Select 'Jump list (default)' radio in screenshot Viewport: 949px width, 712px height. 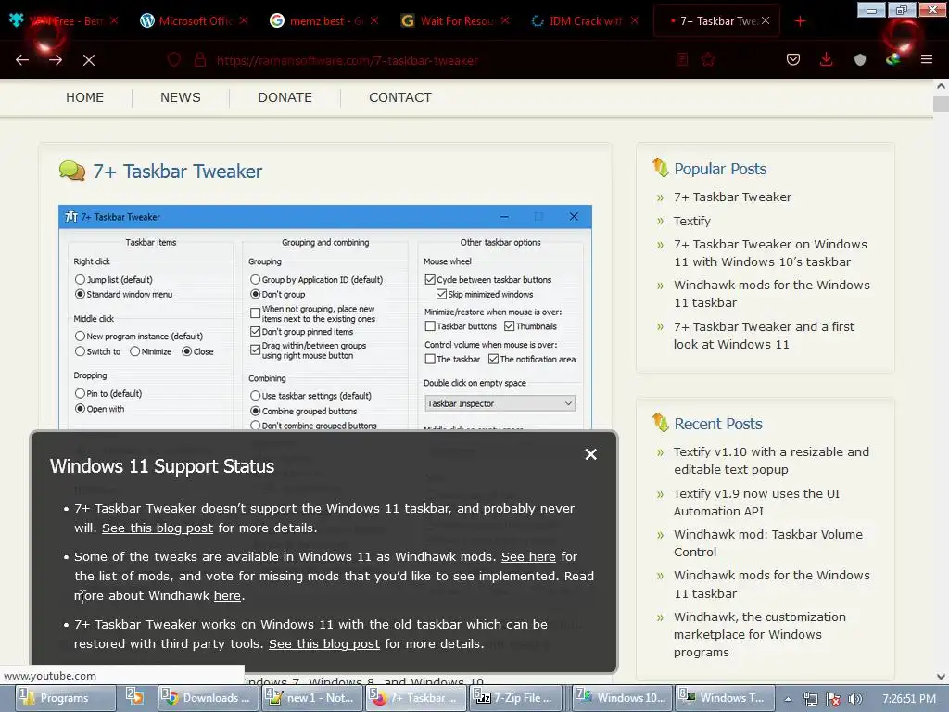pos(80,280)
